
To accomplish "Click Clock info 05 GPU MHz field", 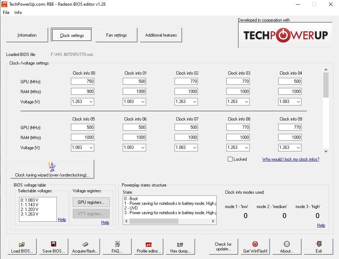I will 82,127.
